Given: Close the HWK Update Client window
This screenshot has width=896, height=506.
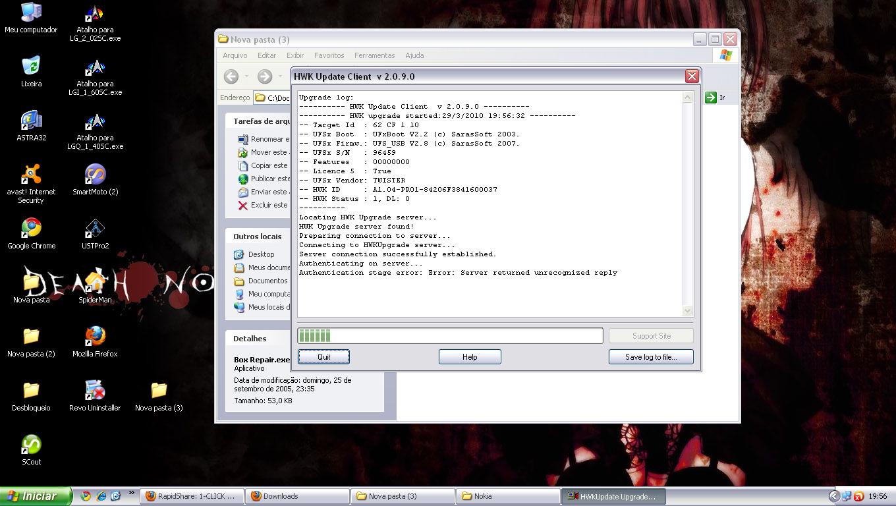Looking at the screenshot, I should (692, 76).
